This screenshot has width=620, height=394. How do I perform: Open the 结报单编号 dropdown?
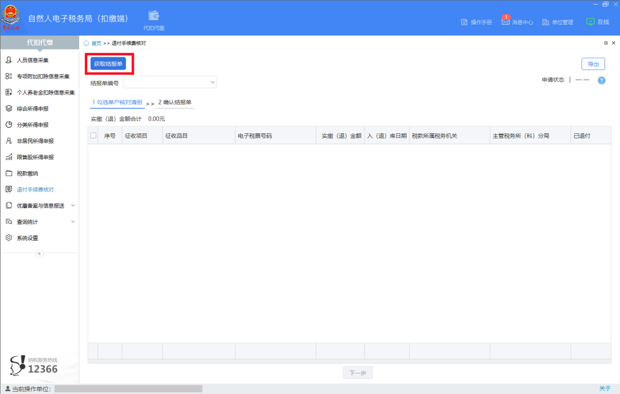click(x=170, y=82)
